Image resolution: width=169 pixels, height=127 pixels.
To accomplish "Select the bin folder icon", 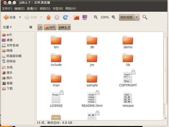I will (x=56, y=40).
